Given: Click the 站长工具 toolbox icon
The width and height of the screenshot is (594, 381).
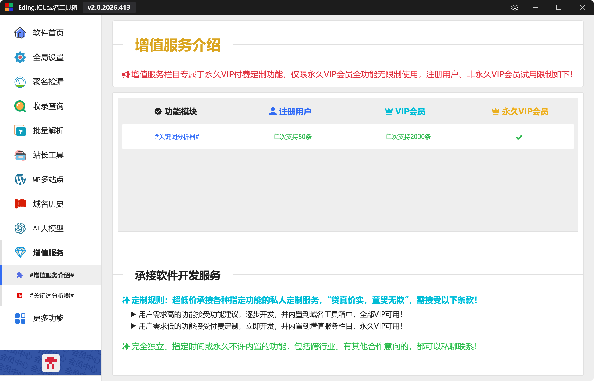Looking at the screenshot, I should [20, 155].
